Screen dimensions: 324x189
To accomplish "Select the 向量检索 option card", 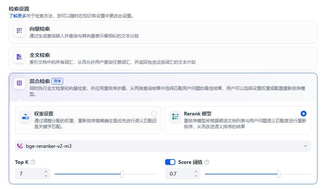I will pyautogui.click(x=163, y=32).
